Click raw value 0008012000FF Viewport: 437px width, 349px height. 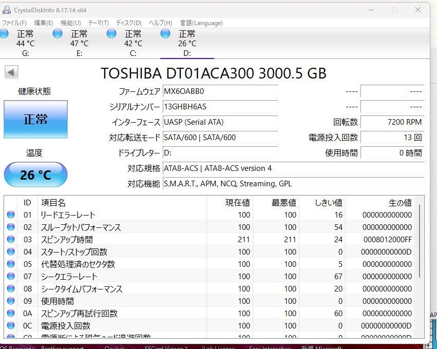pyautogui.click(x=387, y=240)
